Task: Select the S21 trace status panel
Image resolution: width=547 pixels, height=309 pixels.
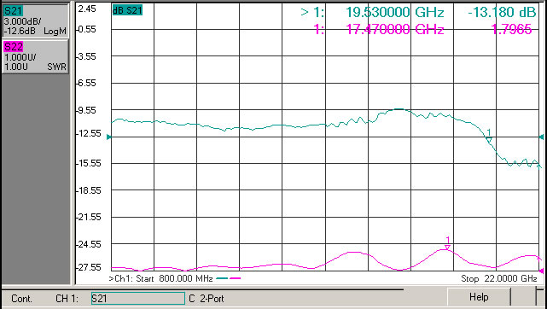Action: coord(35,21)
